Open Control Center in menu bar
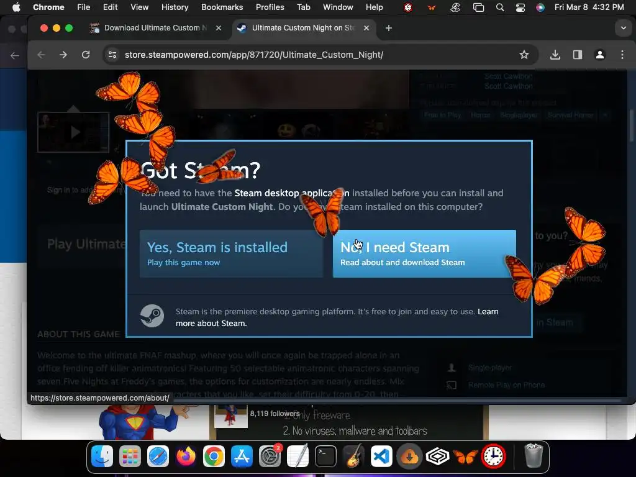636x477 pixels. tap(520, 7)
